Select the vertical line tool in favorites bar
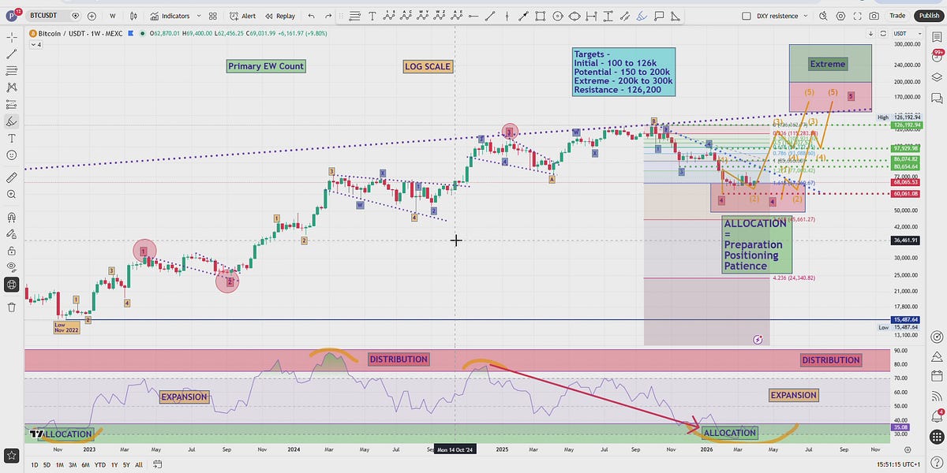Screen dimensions: 947x473 point(507,15)
